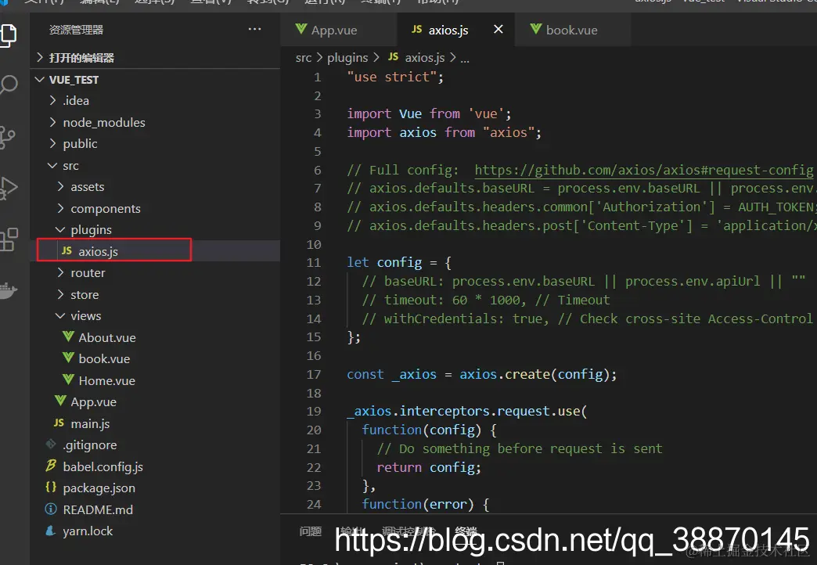Click the src breadcrumb segment
The width and height of the screenshot is (817, 565).
point(304,58)
